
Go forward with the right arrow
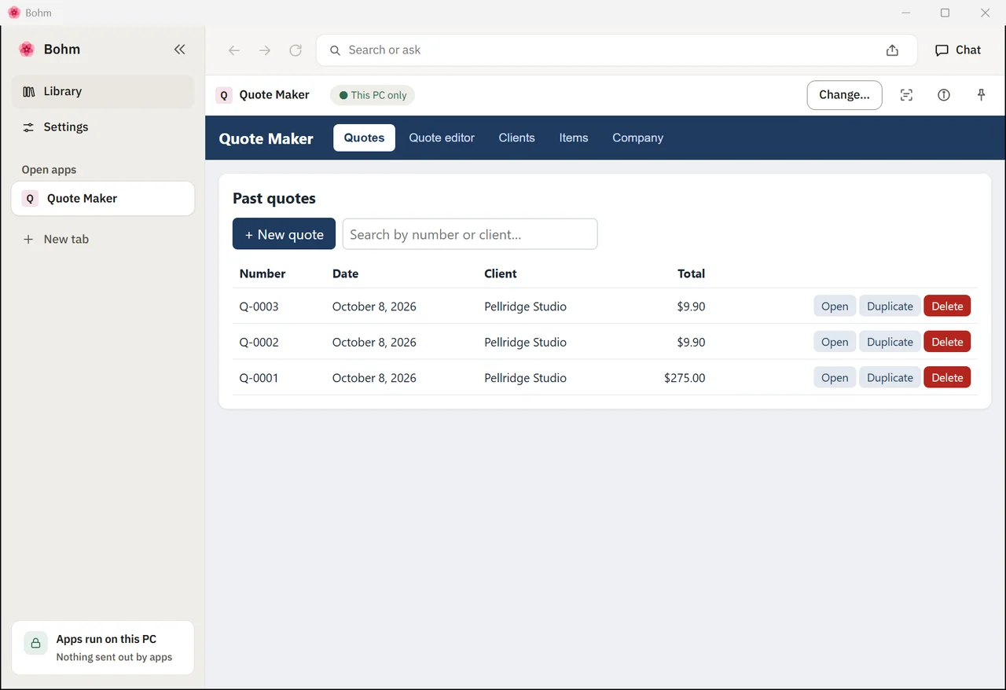pyautogui.click(x=265, y=50)
